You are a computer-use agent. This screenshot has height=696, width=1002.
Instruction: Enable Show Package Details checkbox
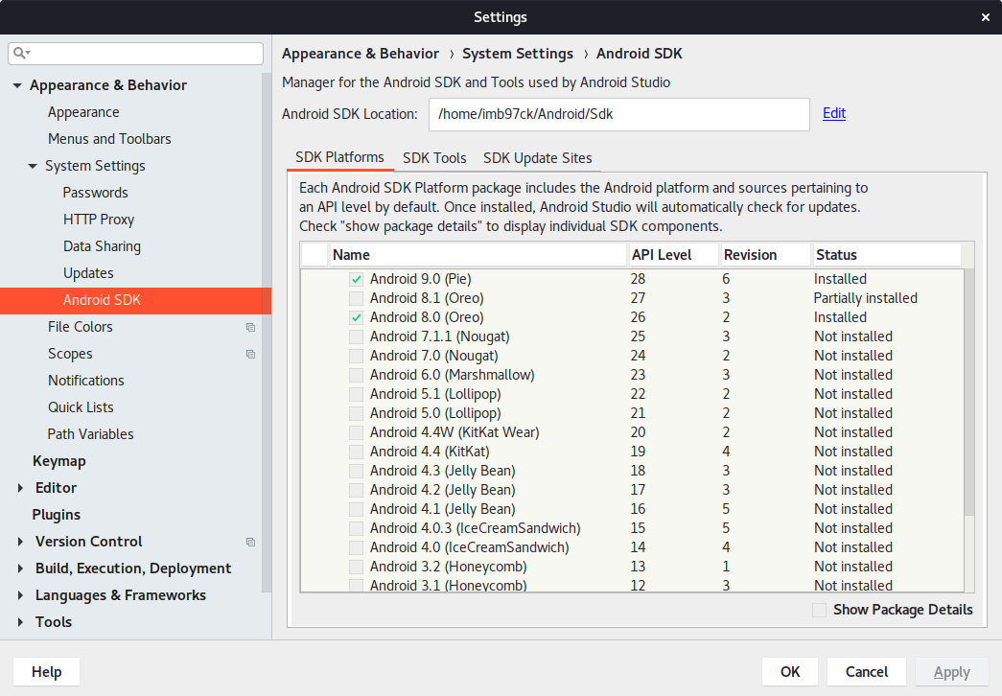pyautogui.click(x=819, y=610)
